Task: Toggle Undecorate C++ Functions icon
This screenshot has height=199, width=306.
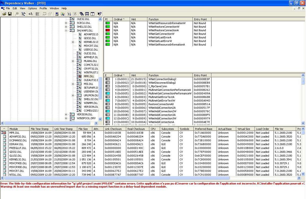Action: [x=37, y=14]
